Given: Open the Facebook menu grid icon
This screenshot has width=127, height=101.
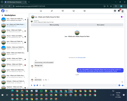Looking at the screenshot, I should 115,11.
